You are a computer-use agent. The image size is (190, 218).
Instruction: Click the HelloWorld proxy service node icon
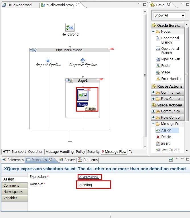coord(70,27)
